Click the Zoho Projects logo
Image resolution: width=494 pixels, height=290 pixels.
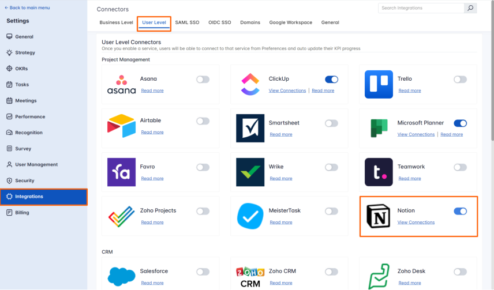coord(121,216)
